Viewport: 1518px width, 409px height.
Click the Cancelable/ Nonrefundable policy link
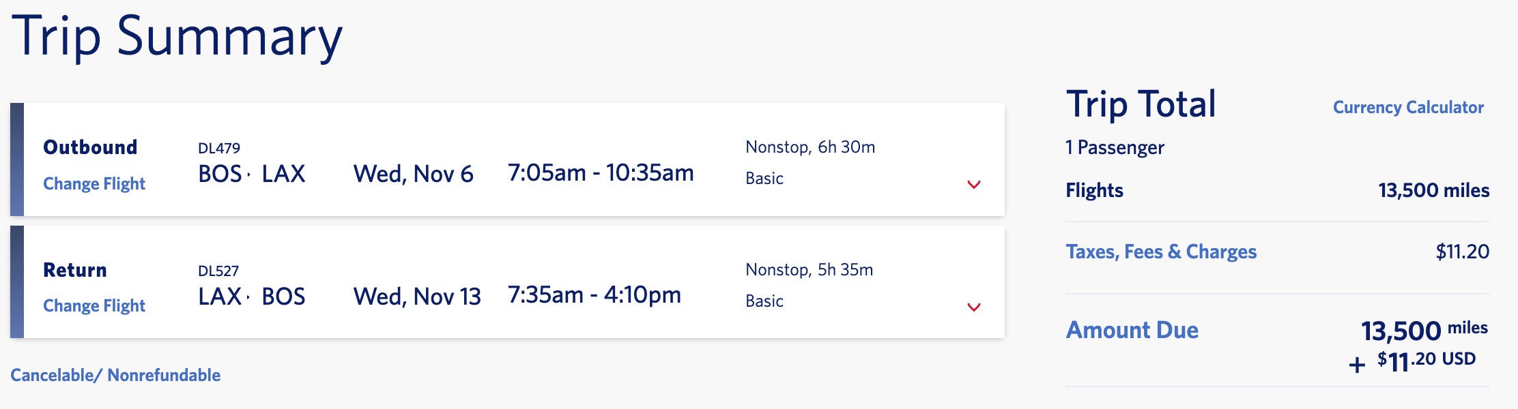116,374
